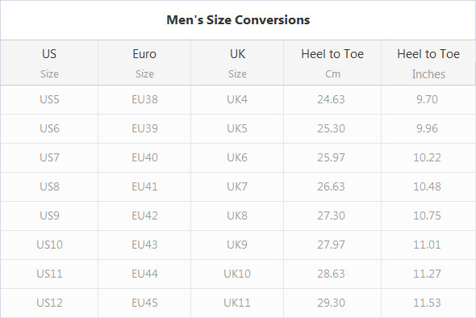Click the 11.01 inches value
The image size is (476, 318).
pyautogui.click(x=428, y=245)
